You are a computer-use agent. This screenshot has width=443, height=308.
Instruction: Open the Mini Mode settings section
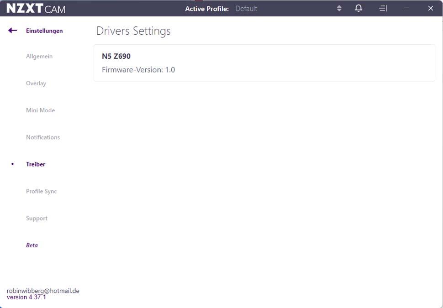(x=40, y=110)
